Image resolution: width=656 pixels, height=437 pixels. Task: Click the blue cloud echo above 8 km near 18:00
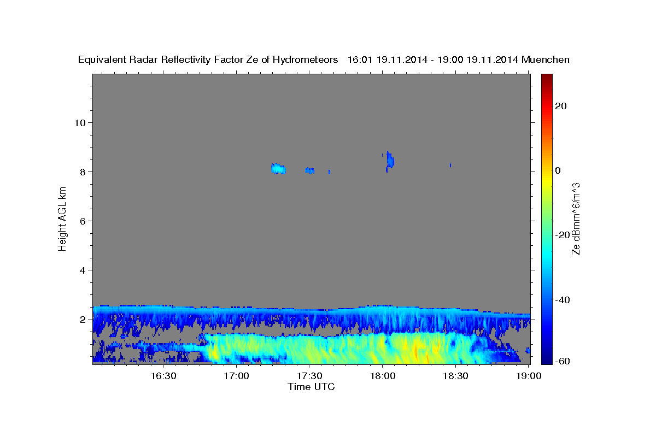[389, 161]
